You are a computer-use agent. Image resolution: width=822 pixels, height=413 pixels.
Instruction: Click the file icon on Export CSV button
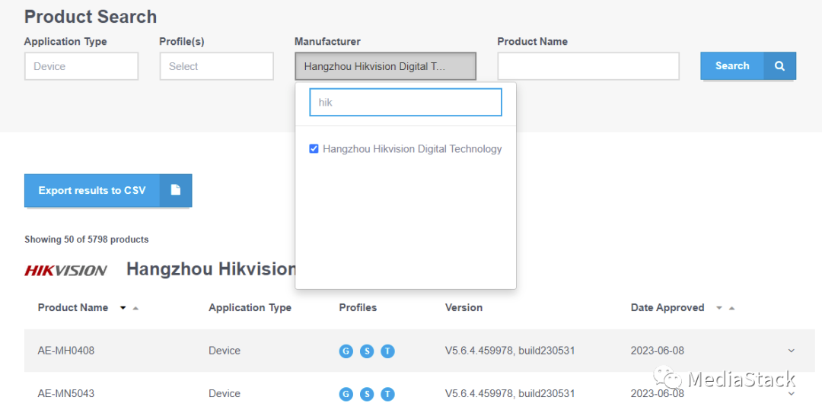coord(176,190)
